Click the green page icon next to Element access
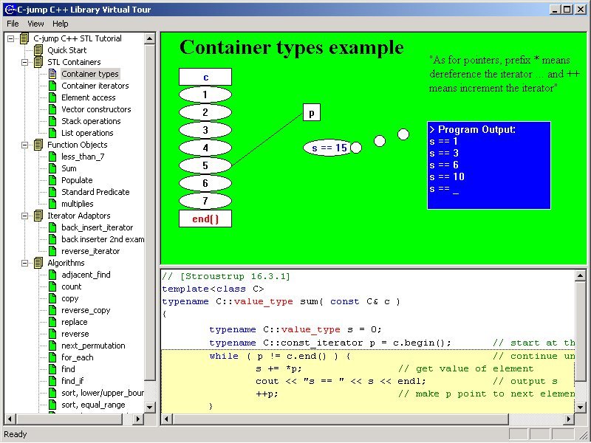The width and height of the screenshot is (591, 443). [52, 97]
